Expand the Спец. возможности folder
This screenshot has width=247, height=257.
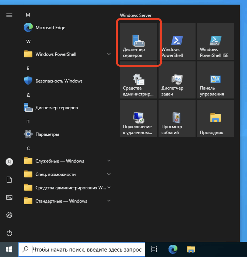click(x=67, y=174)
